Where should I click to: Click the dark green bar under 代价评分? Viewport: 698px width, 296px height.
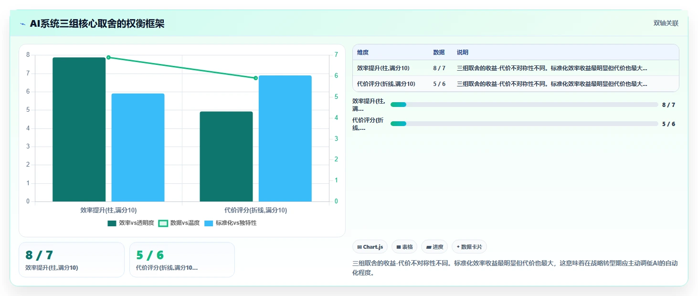click(226, 157)
